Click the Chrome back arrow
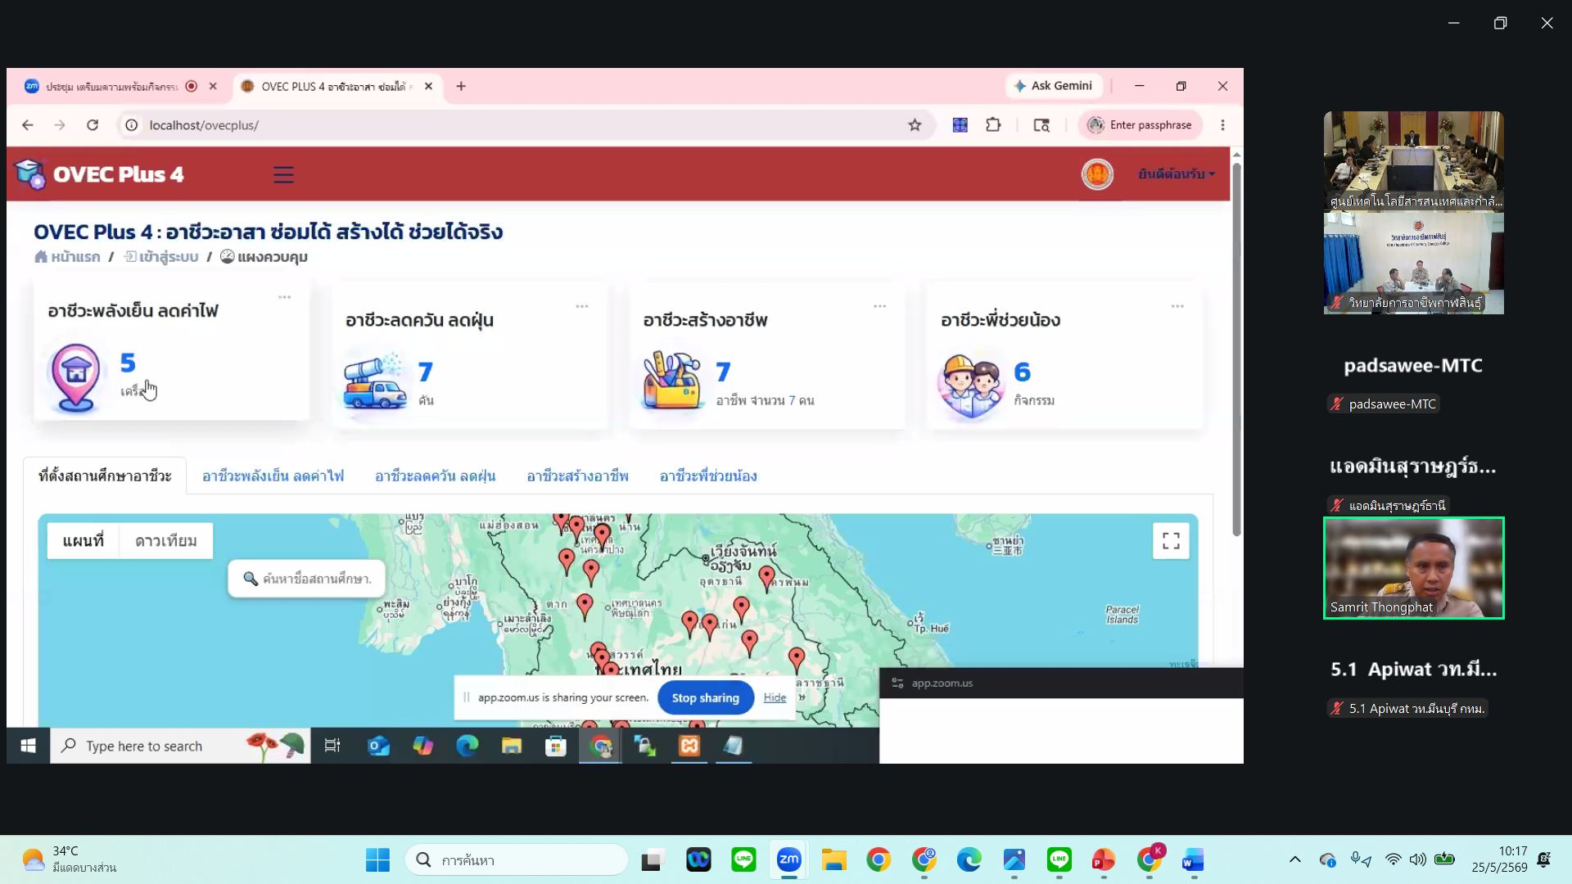Viewport: 1572px width, 884px height. pos(28,125)
